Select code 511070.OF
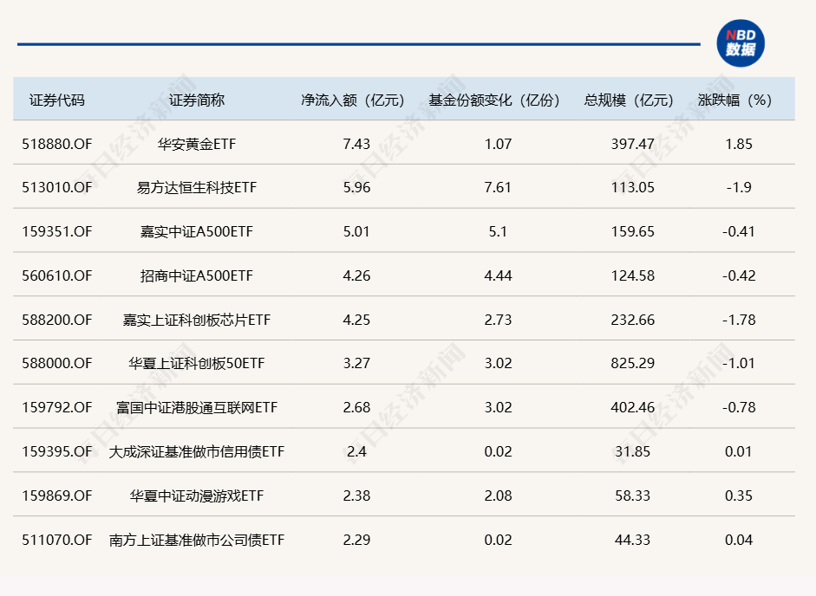 [x=56, y=540]
